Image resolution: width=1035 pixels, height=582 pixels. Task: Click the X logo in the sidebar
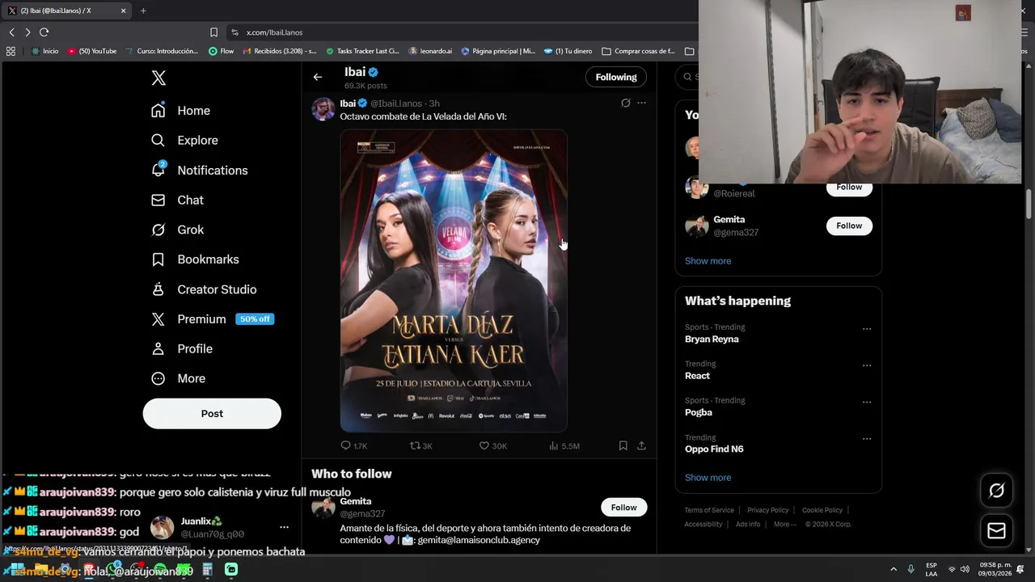coord(158,78)
